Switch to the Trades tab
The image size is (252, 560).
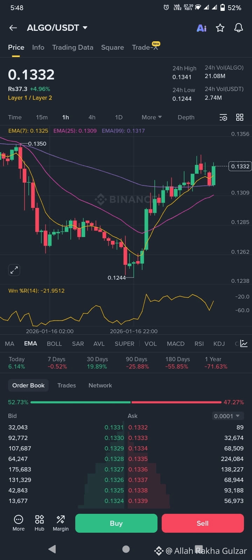[x=66, y=385]
